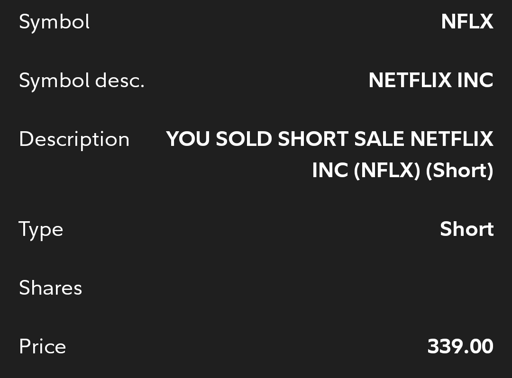Screen dimensions: 512x378
Task: Select the Short value in Type row
Action: tap(466, 229)
